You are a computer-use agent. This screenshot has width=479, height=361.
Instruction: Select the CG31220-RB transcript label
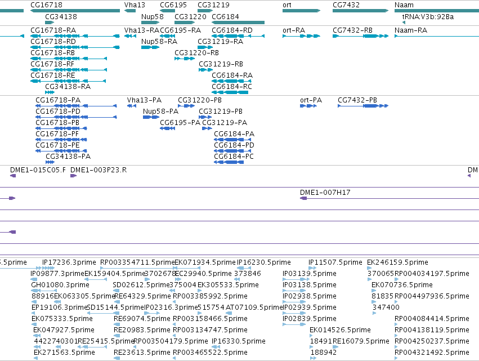(x=197, y=52)
